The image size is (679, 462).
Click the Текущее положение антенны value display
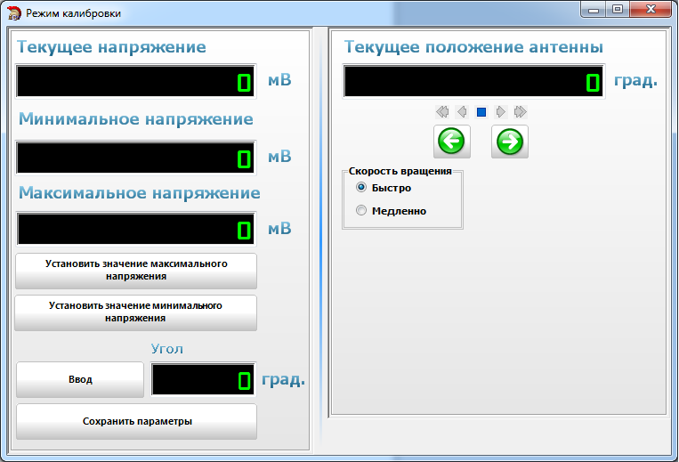click(473, 81)
